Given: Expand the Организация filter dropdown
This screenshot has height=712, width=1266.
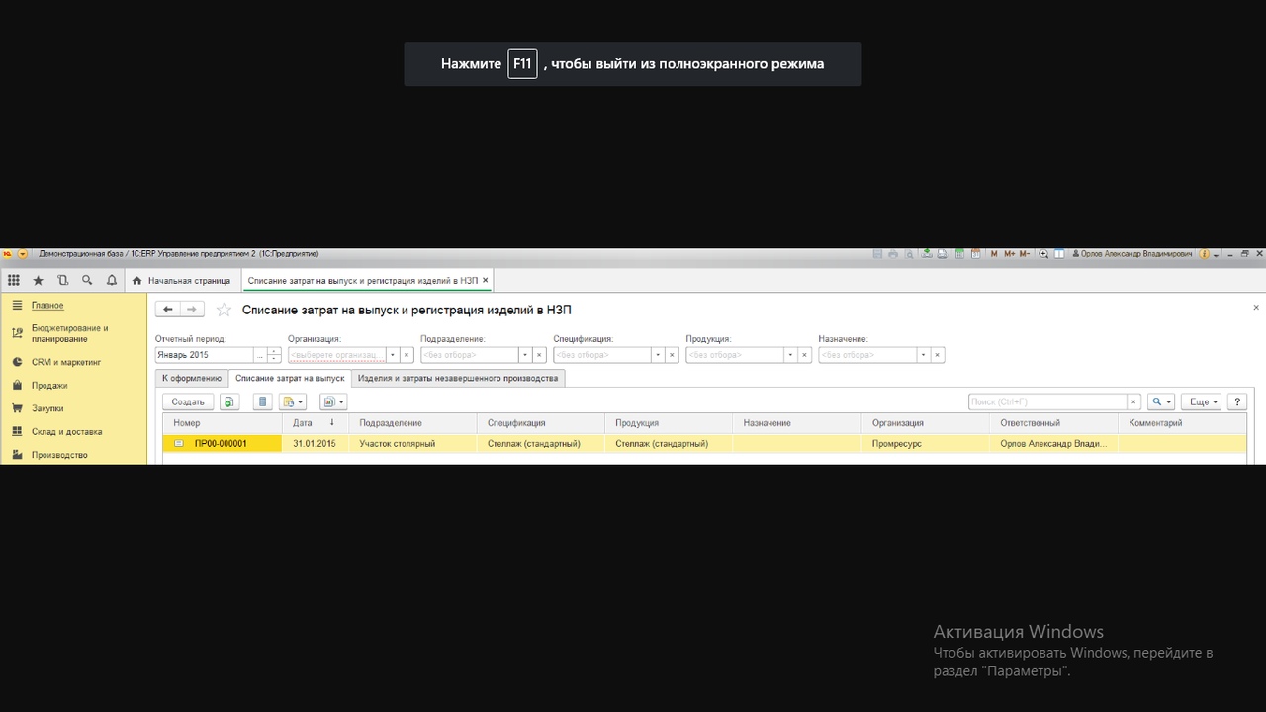Looking at the screenshot, I should 392,355.
